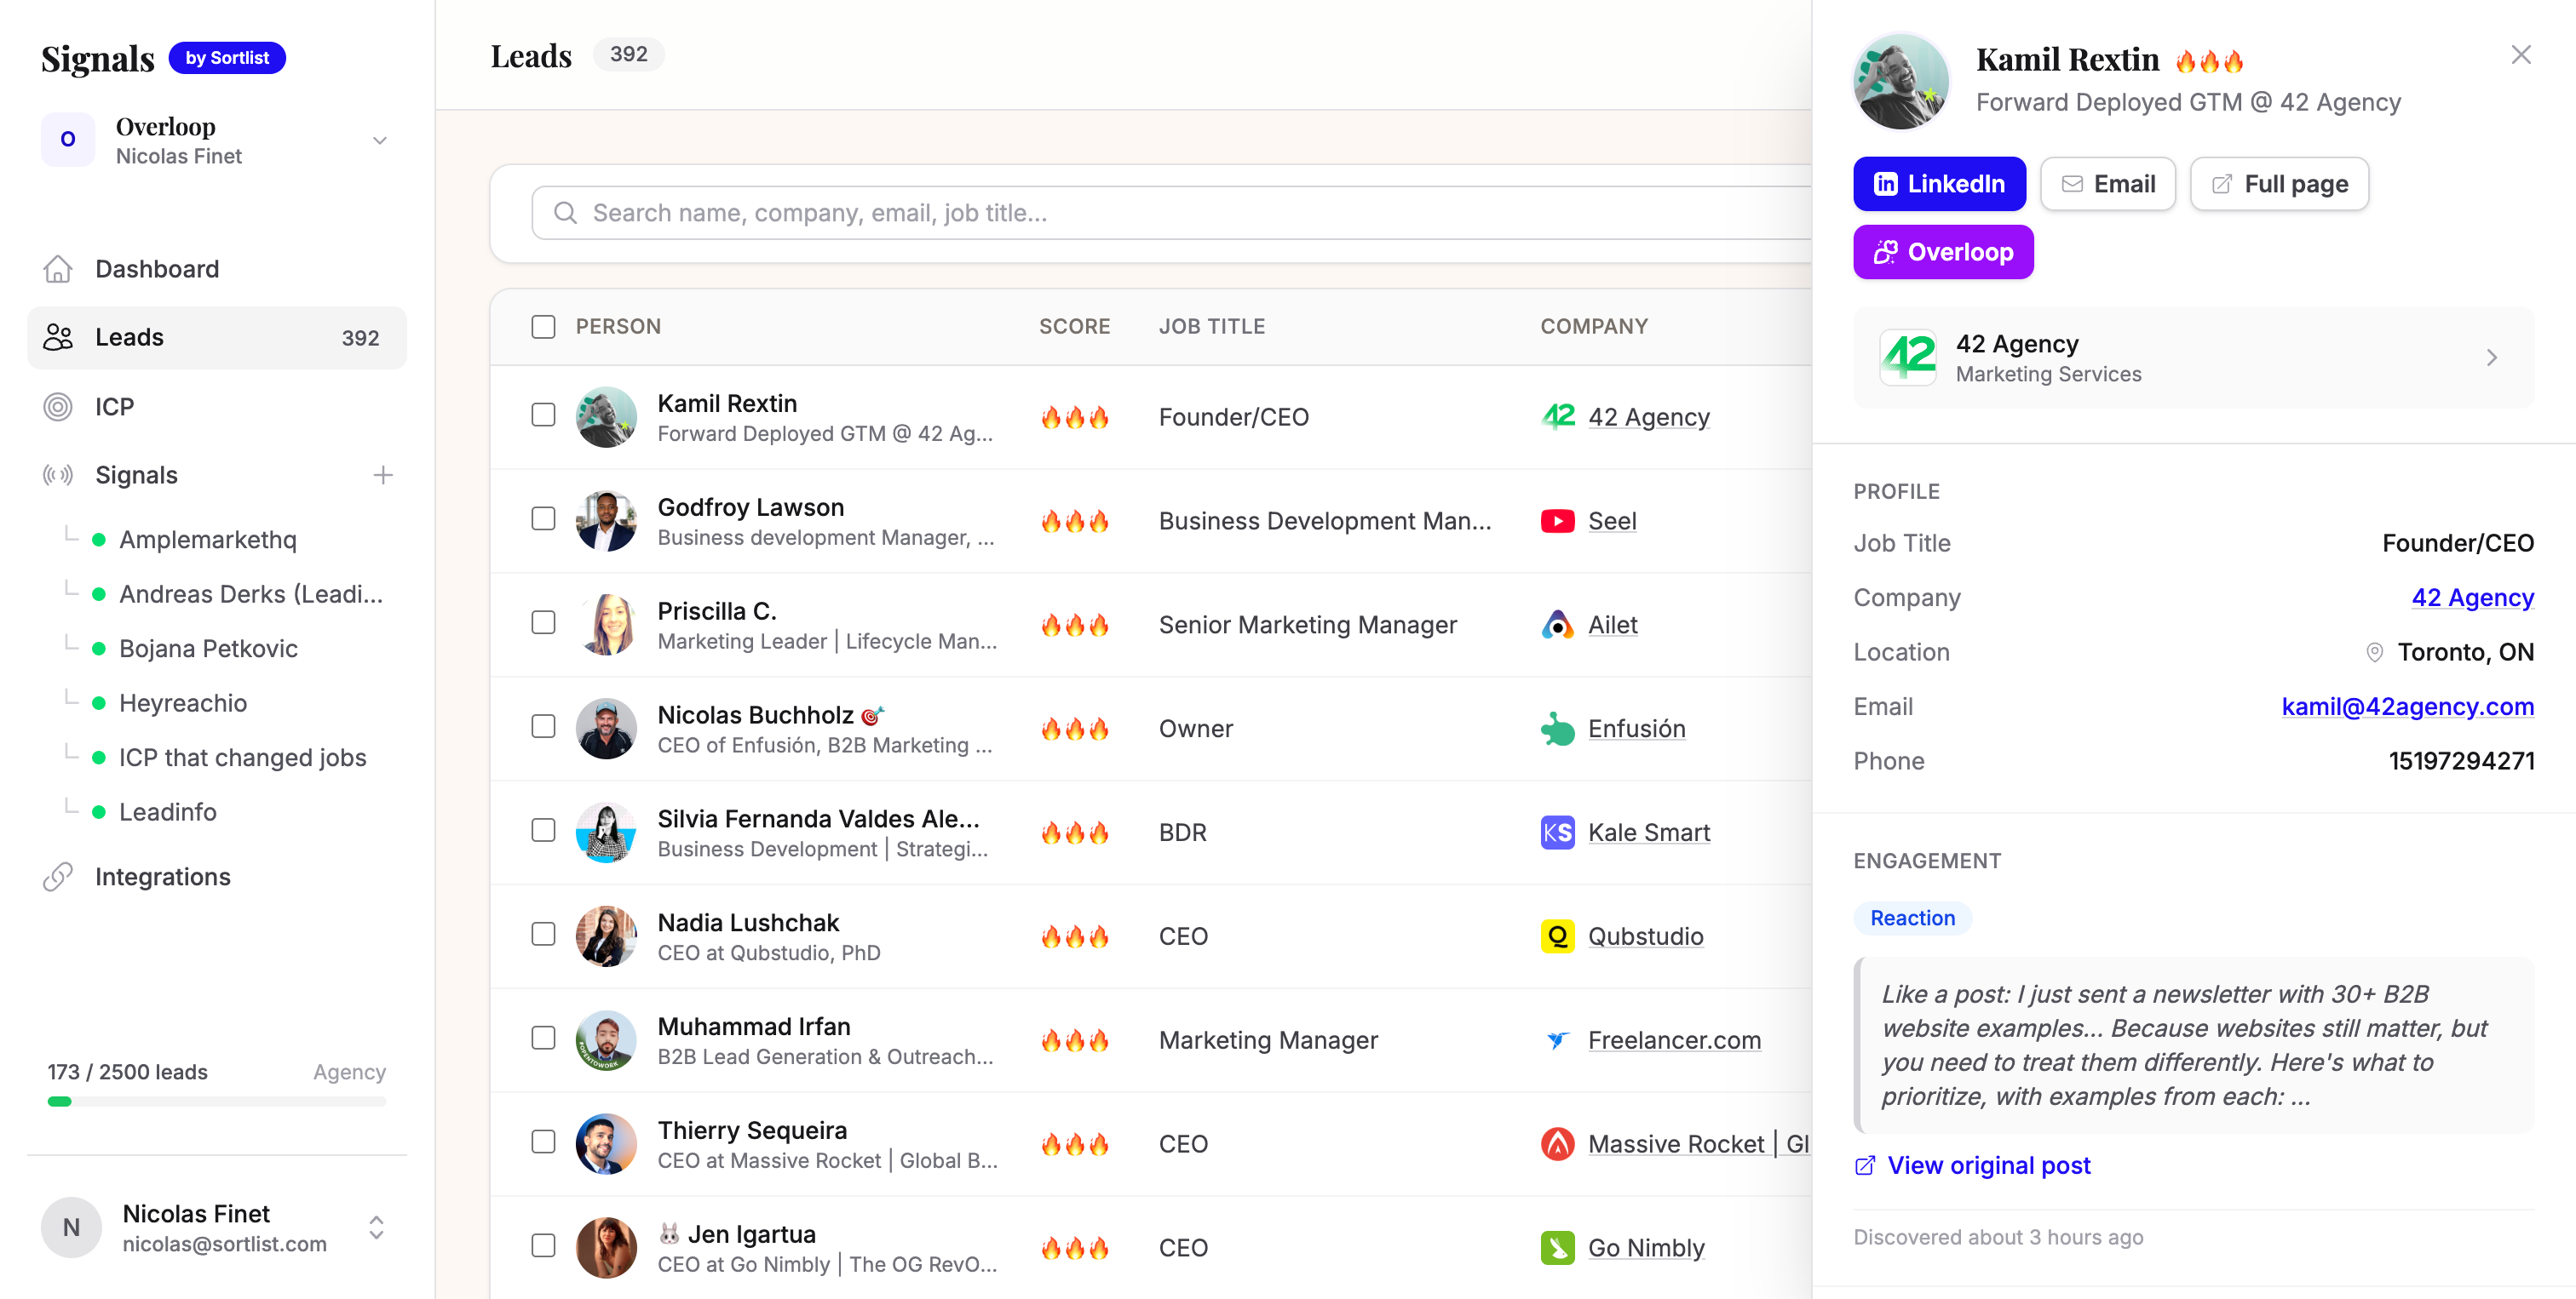
Task: Click the Email button in detail panel
Action: (x=2108, y=184)
